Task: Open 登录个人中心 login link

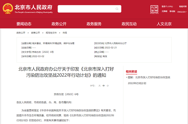Action: pos(167,7)
